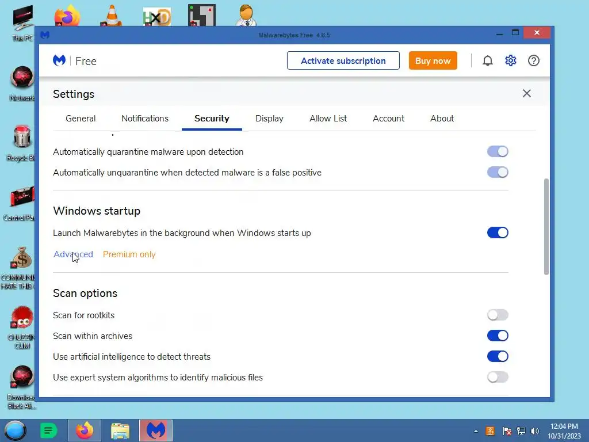Click Activate subscription button
Viewport: 589px width, 442px height.
pyautogui.click(x=343, y=60)
